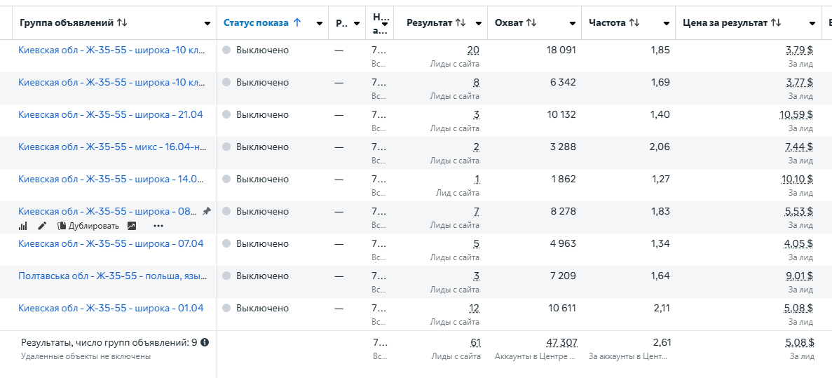
Task: Open the three-dots more menu in hovered row
Action: click(158, 226)
